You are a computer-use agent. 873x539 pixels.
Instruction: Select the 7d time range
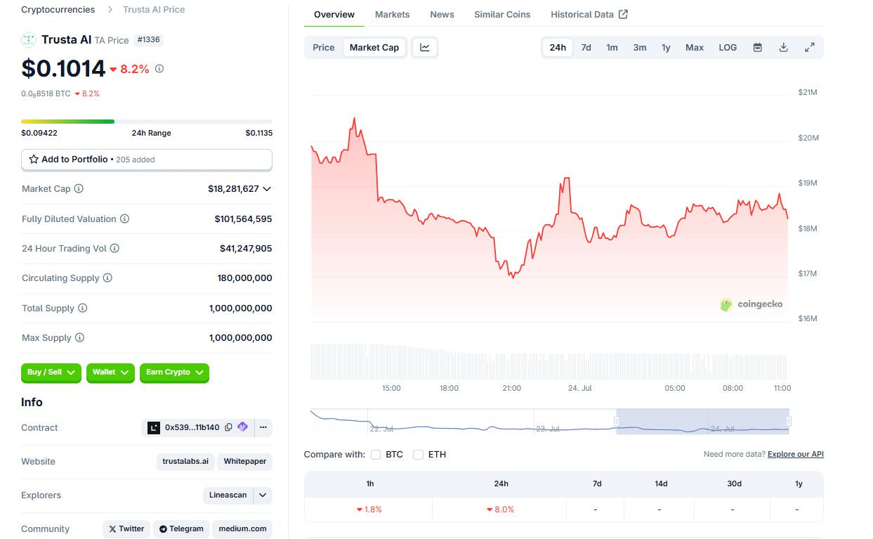(586, 48)
